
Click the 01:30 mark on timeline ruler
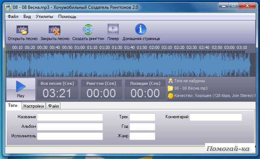(x=117, y=48)
